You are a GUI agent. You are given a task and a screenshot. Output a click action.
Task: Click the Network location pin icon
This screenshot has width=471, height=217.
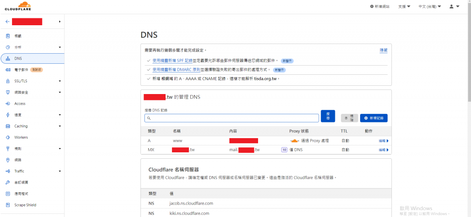[8, 160]
